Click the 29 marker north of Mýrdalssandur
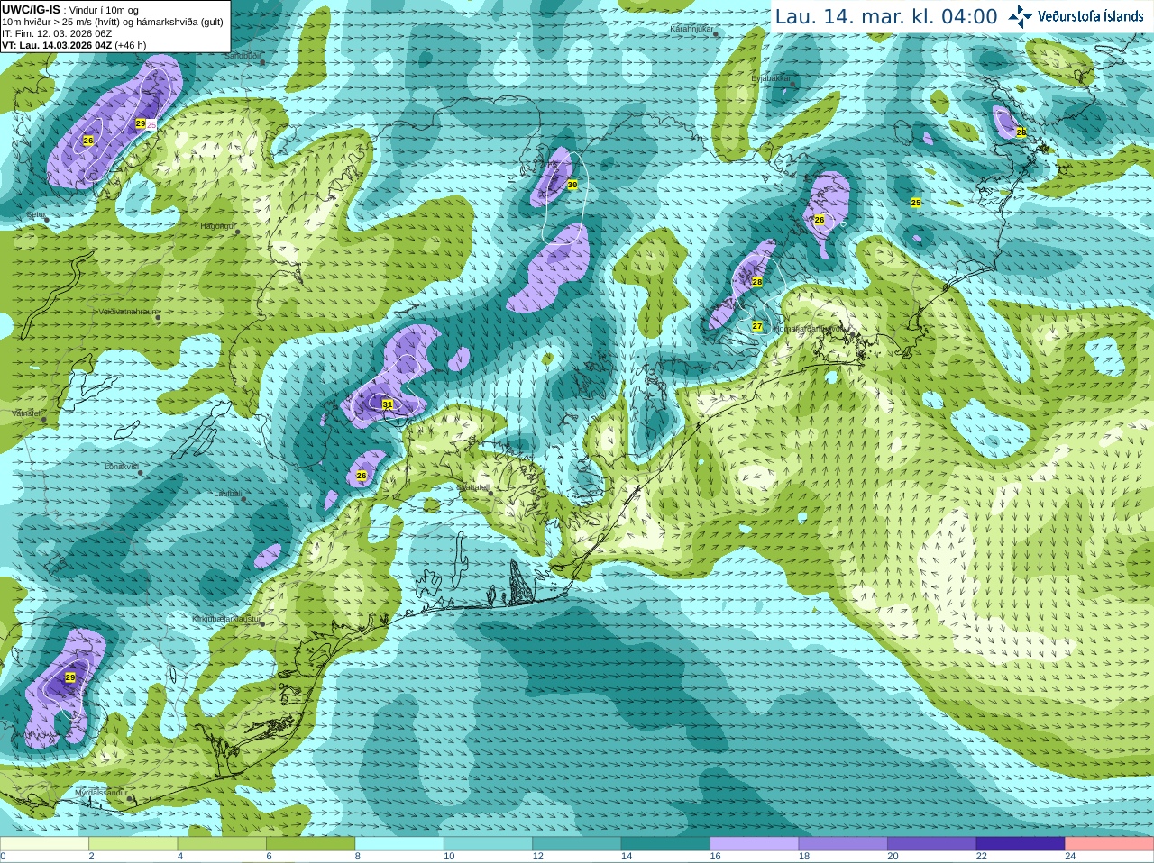This screenshot has height=863, width=1154. click(x=70, y=677)
